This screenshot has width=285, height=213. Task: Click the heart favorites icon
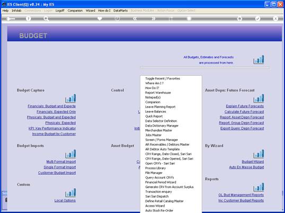(x=100, y=19)
